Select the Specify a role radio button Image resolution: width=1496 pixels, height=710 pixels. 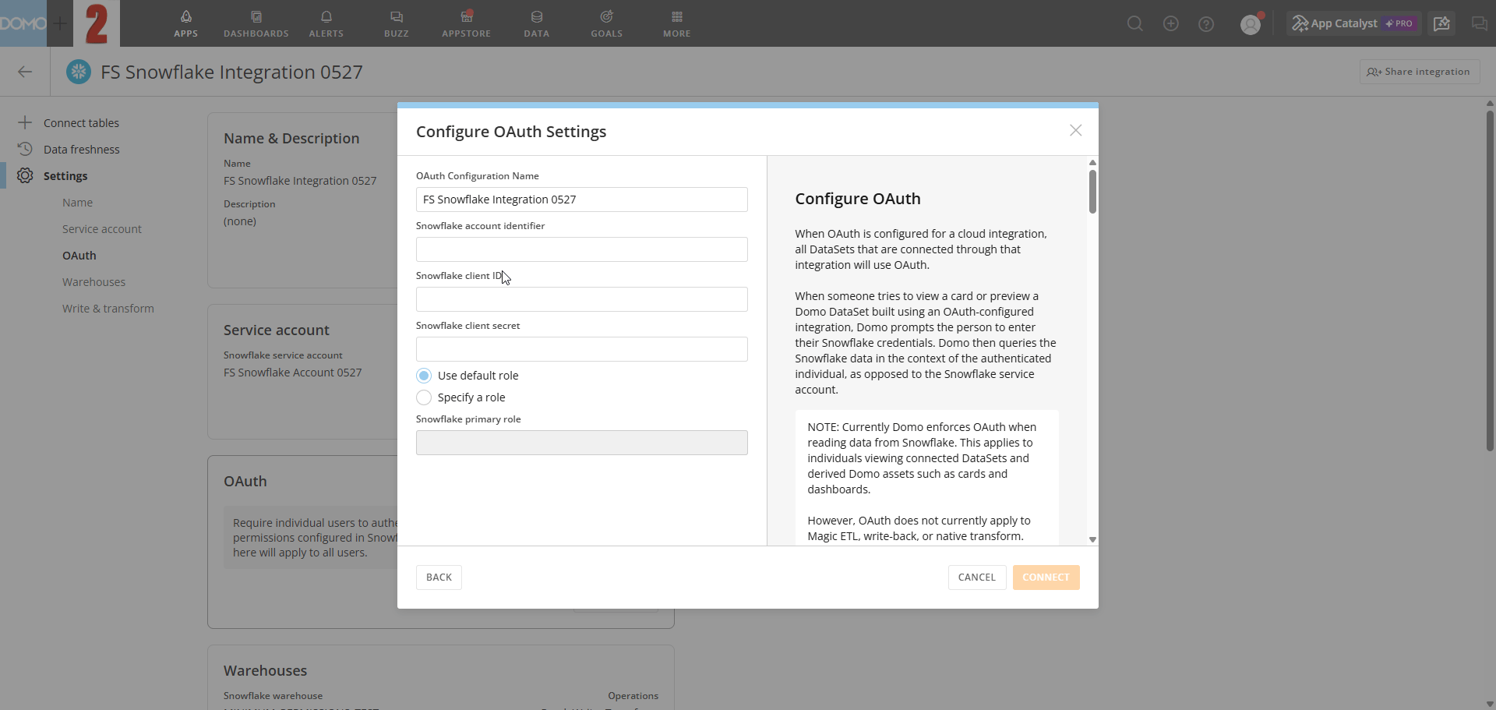[x=424, y=397]
